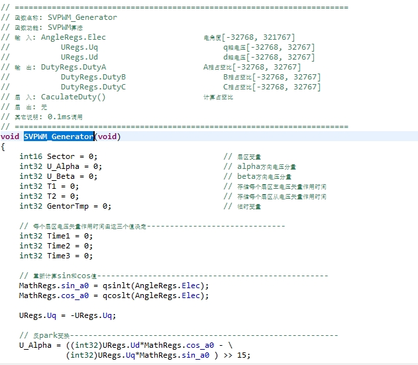Click the 'CaculateDuty()' comment text
This screenshot has height=365, width=418.
point(74,97)
